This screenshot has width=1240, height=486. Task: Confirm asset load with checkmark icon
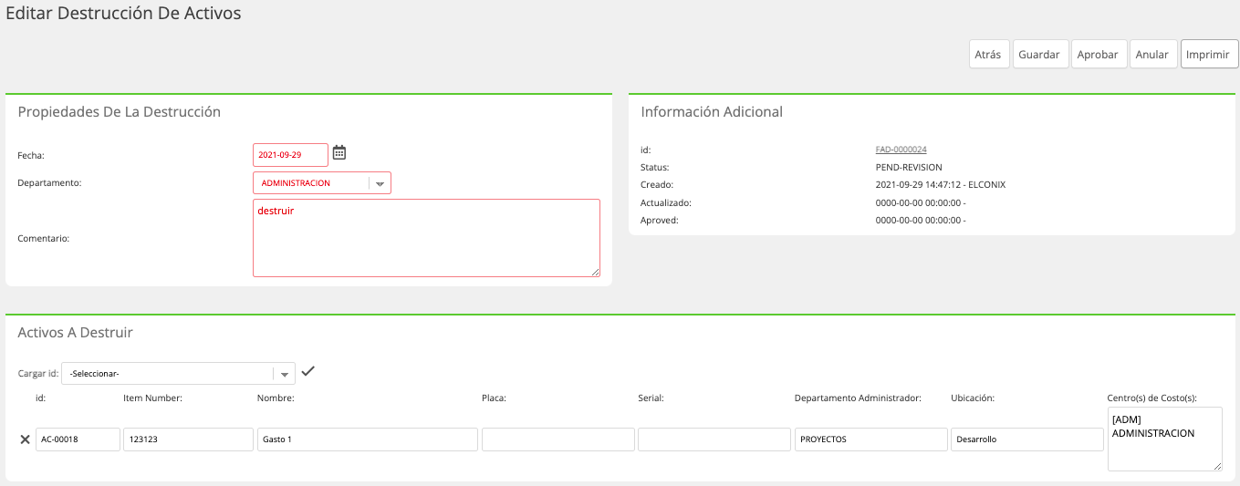coord(308,371)
